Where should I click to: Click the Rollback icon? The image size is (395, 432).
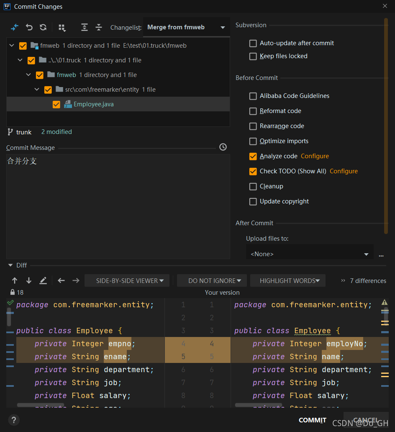coord(29,27)
